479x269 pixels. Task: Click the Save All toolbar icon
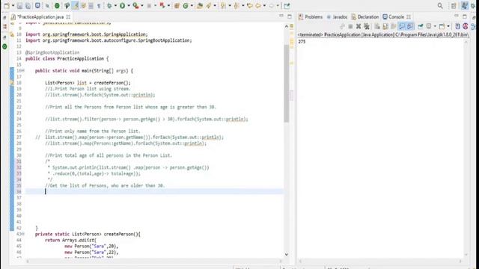coord(28,5)
